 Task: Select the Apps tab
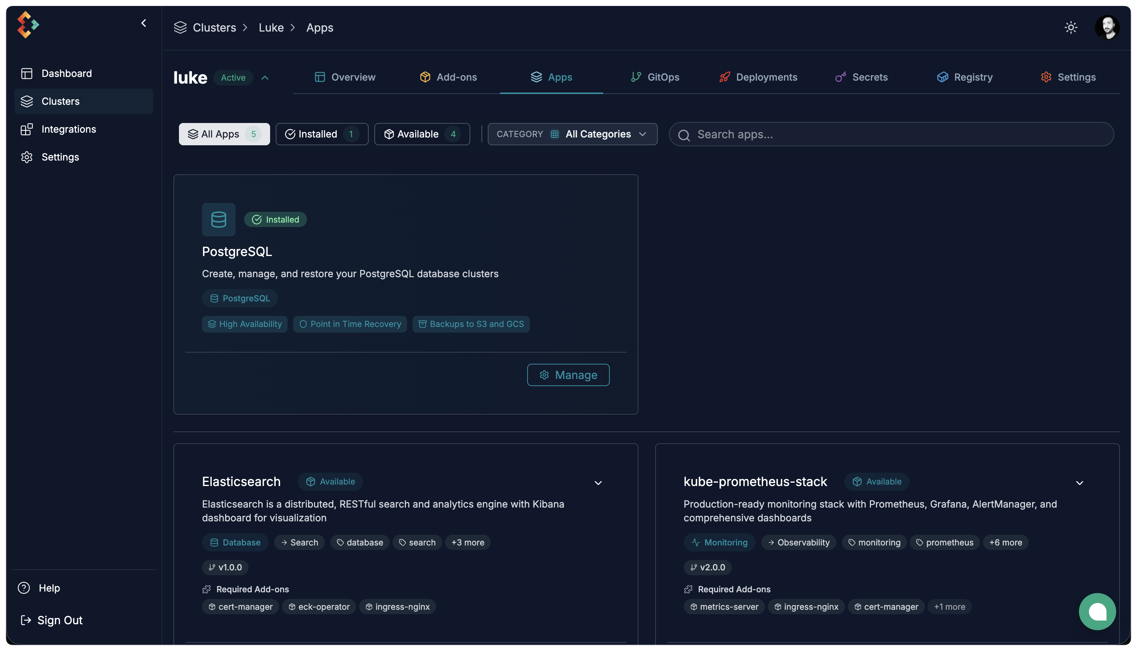[x=551, y=77]
